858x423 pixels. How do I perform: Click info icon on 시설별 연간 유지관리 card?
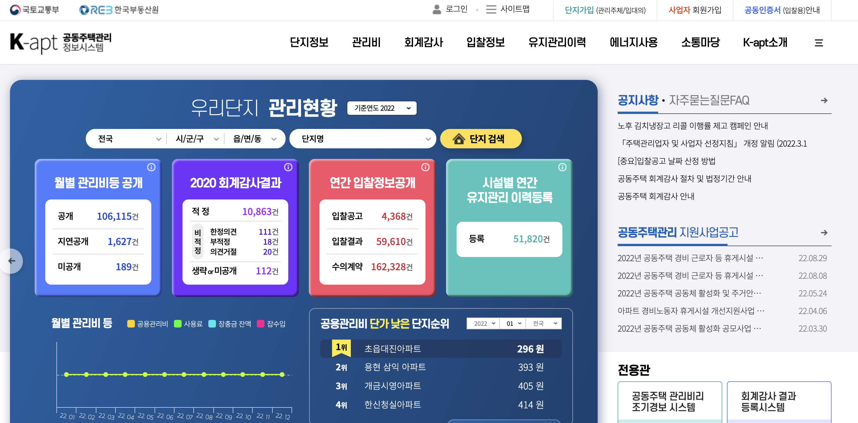point(562,167)
